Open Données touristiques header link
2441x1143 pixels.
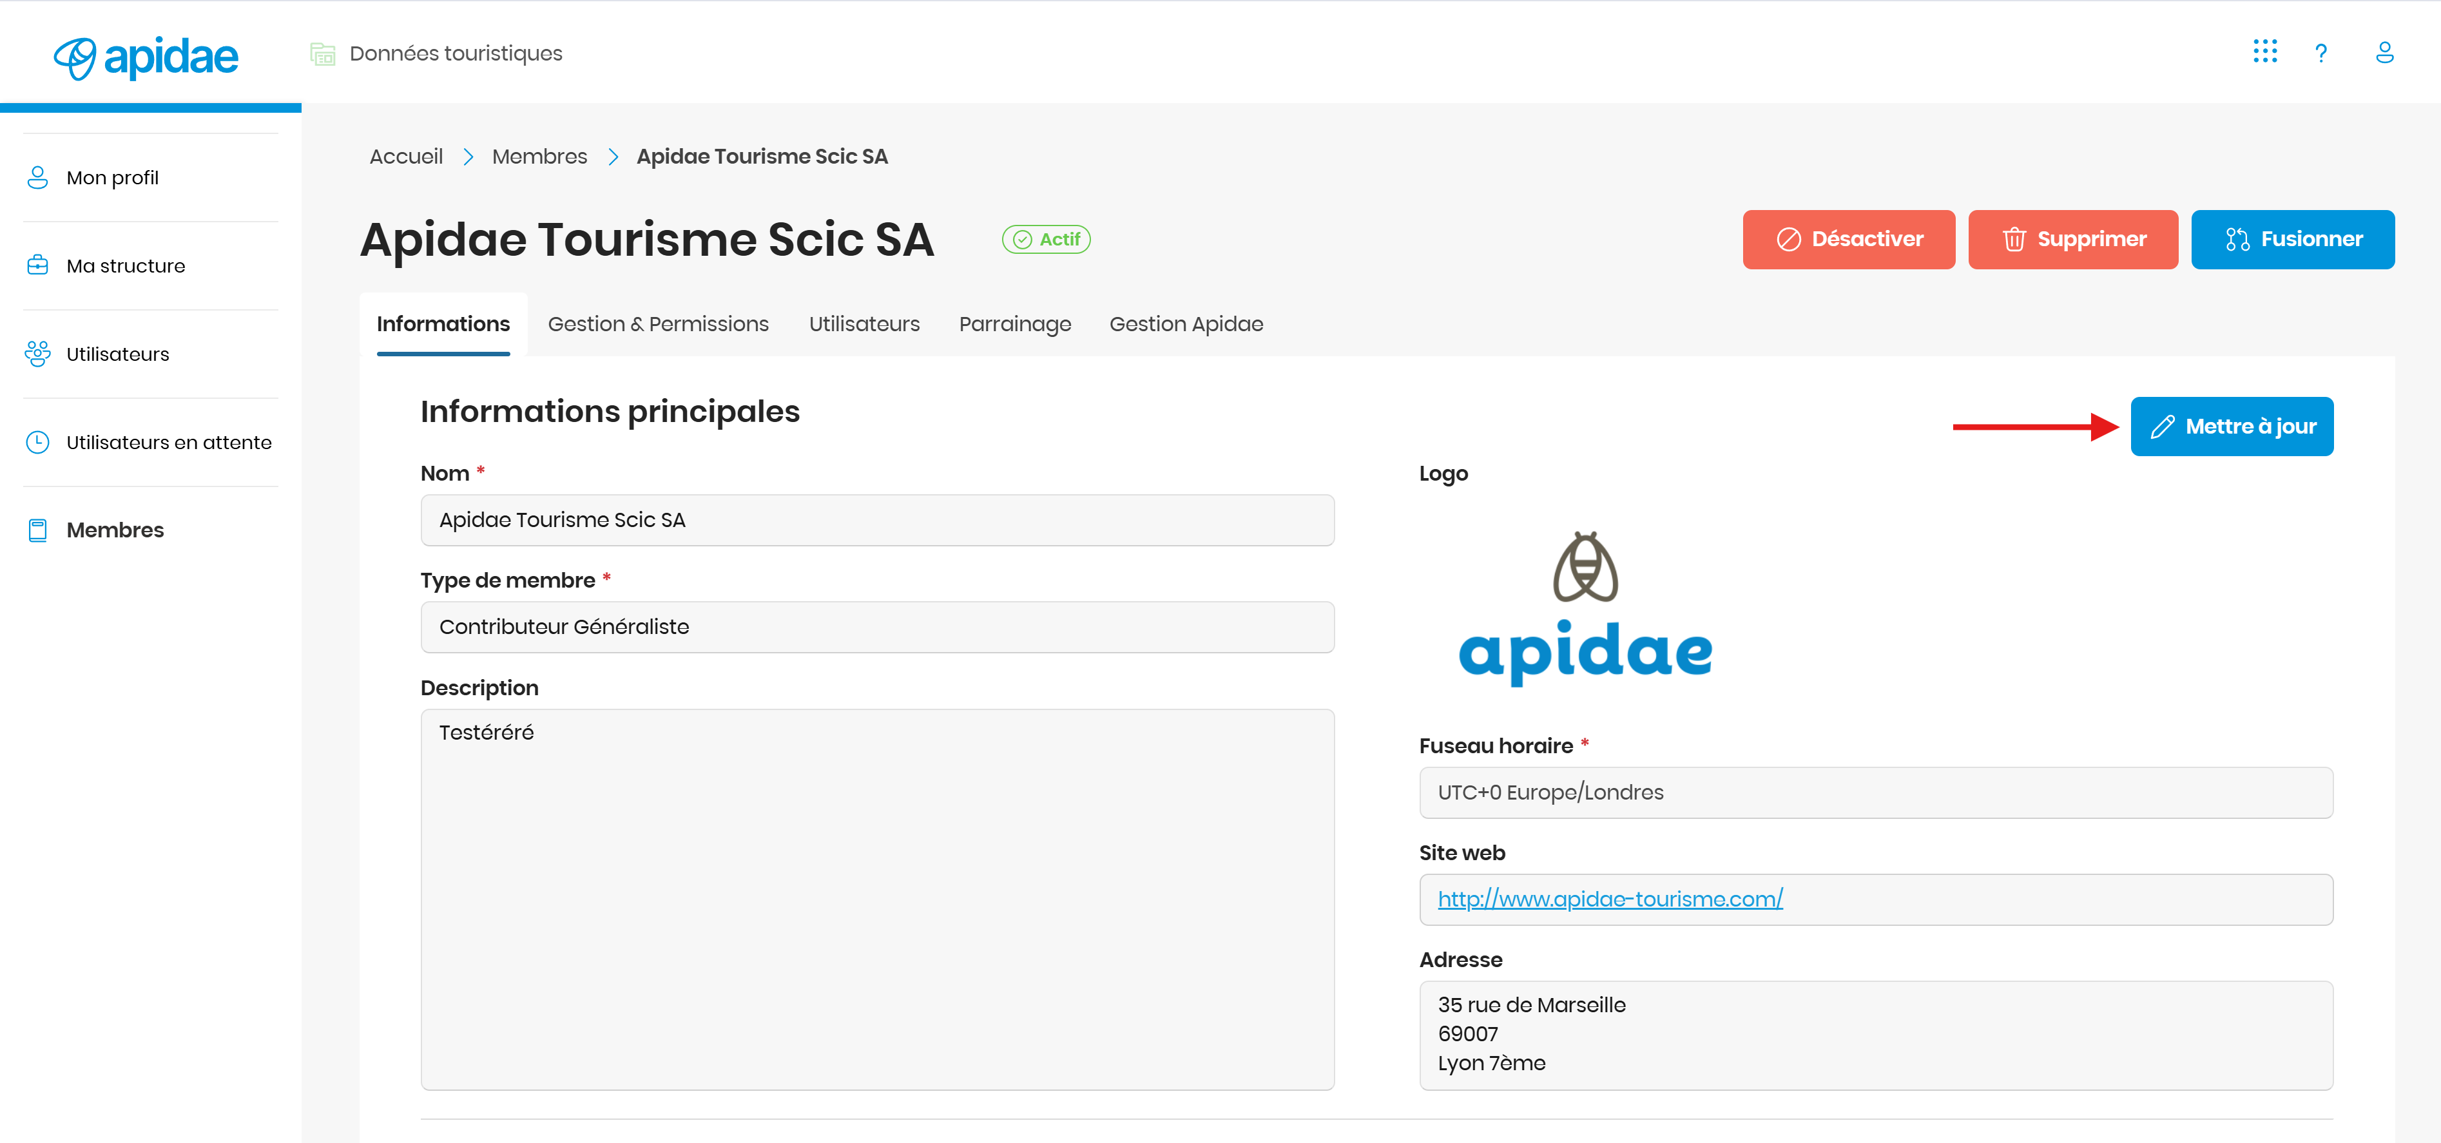(456, 53)
